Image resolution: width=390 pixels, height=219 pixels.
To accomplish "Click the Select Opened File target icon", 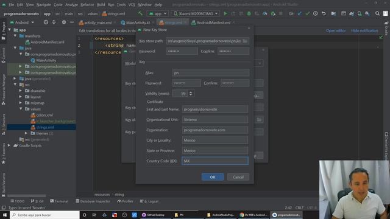I will click(x=46, y=23).
